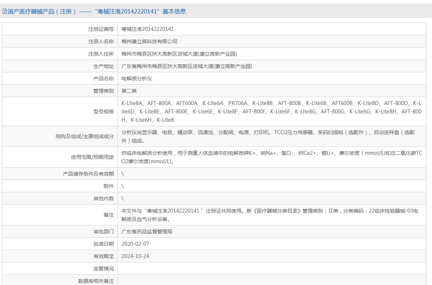The width and height of the screenshot is (432, 285).
Task: Click the composition text starting with 分析仪由显示器
Action: [268, 136]
